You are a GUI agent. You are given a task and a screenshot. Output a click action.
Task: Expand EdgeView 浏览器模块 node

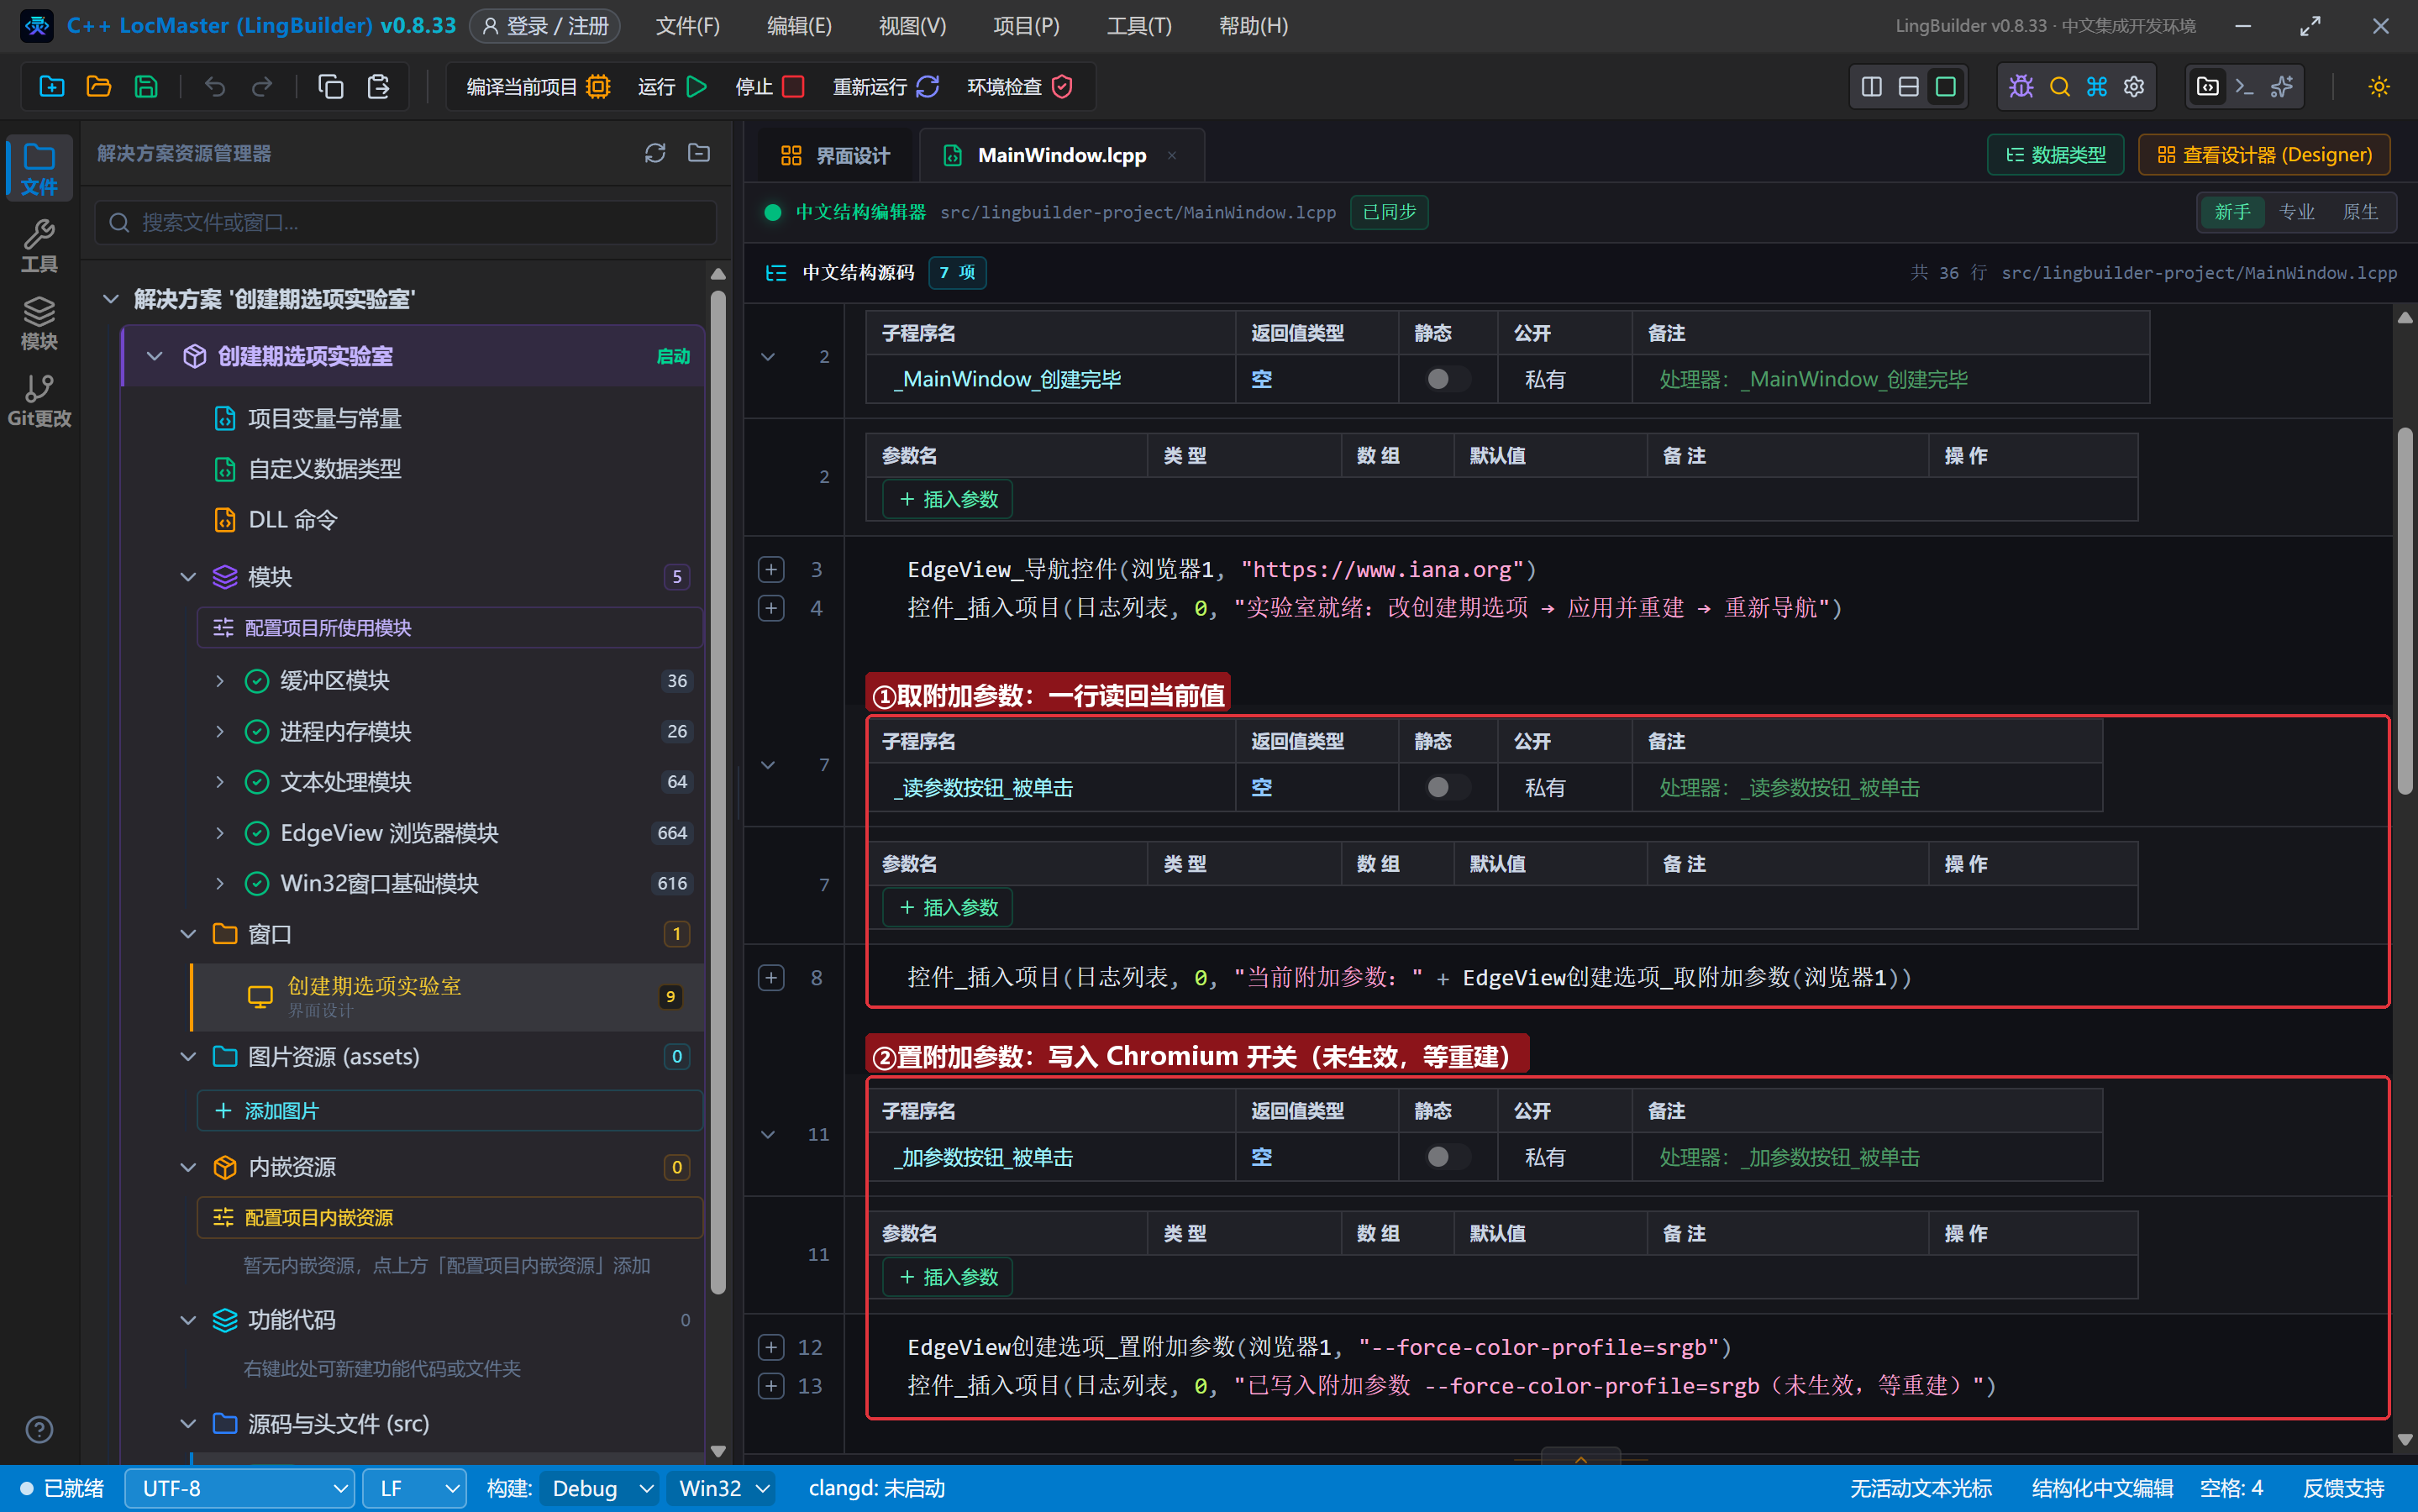(220, 833)
